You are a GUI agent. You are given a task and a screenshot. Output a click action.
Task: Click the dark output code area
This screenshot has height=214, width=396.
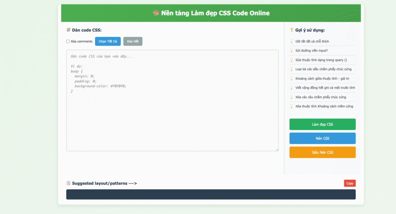tap(211, 194)
